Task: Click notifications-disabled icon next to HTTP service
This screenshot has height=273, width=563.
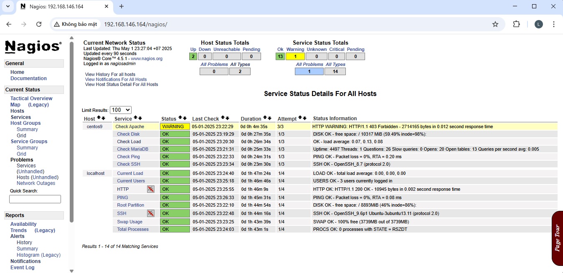Action: coord(151,189)
